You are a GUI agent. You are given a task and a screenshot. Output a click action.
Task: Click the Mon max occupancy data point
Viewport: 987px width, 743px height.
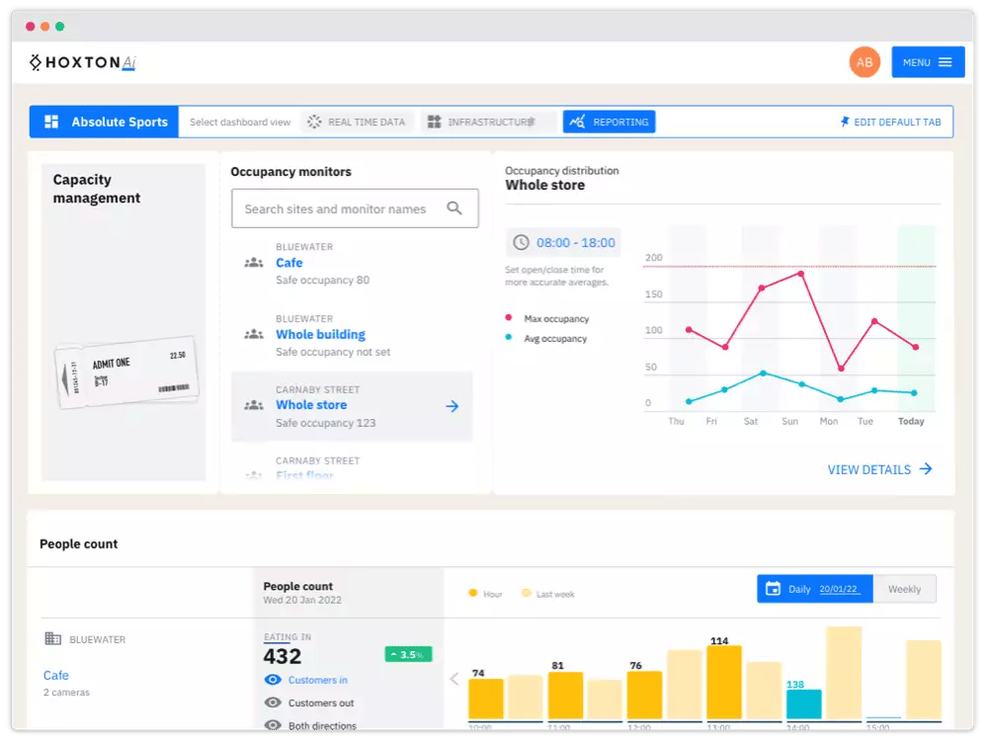tap(841, 369)
